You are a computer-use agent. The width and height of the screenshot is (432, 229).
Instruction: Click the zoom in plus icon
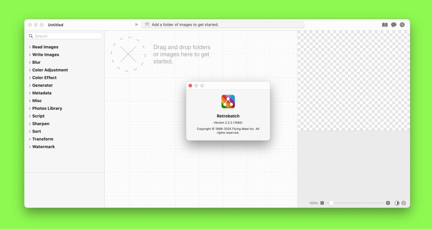coord(388,203)
